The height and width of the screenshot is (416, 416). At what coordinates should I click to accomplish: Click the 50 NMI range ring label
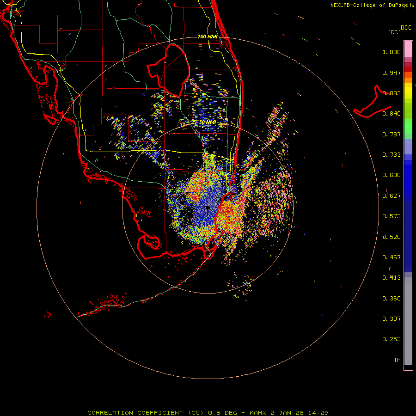coord(208,122)
